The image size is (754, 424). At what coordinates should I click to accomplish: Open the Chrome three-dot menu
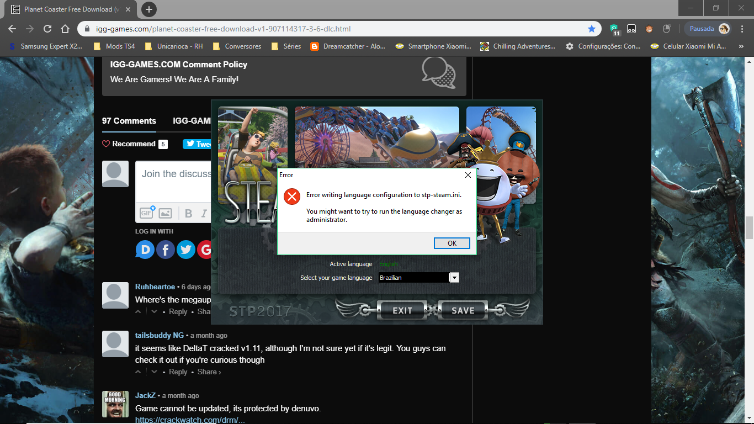click(x=742, y=29)
